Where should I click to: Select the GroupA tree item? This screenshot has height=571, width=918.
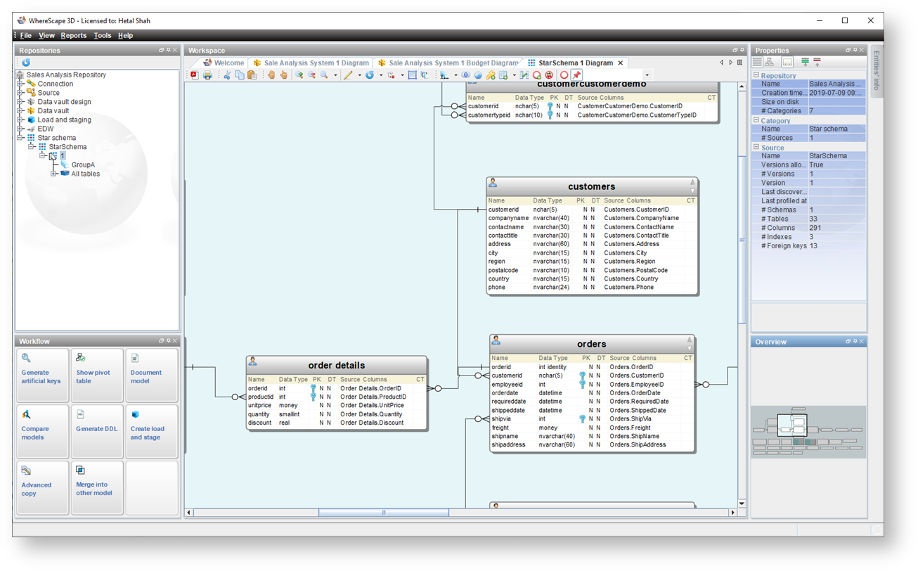pos(83,165)
